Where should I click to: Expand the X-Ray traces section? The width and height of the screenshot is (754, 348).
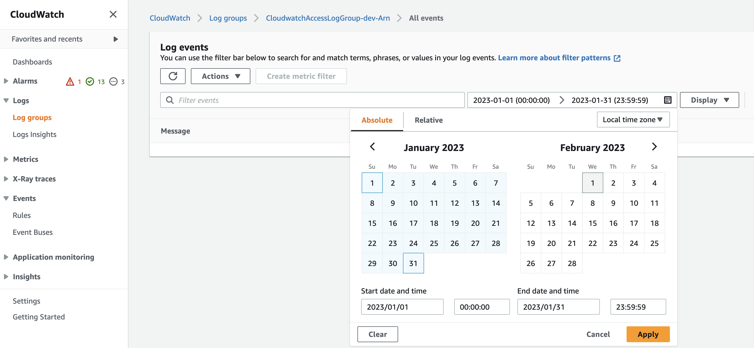click(6, 179)
